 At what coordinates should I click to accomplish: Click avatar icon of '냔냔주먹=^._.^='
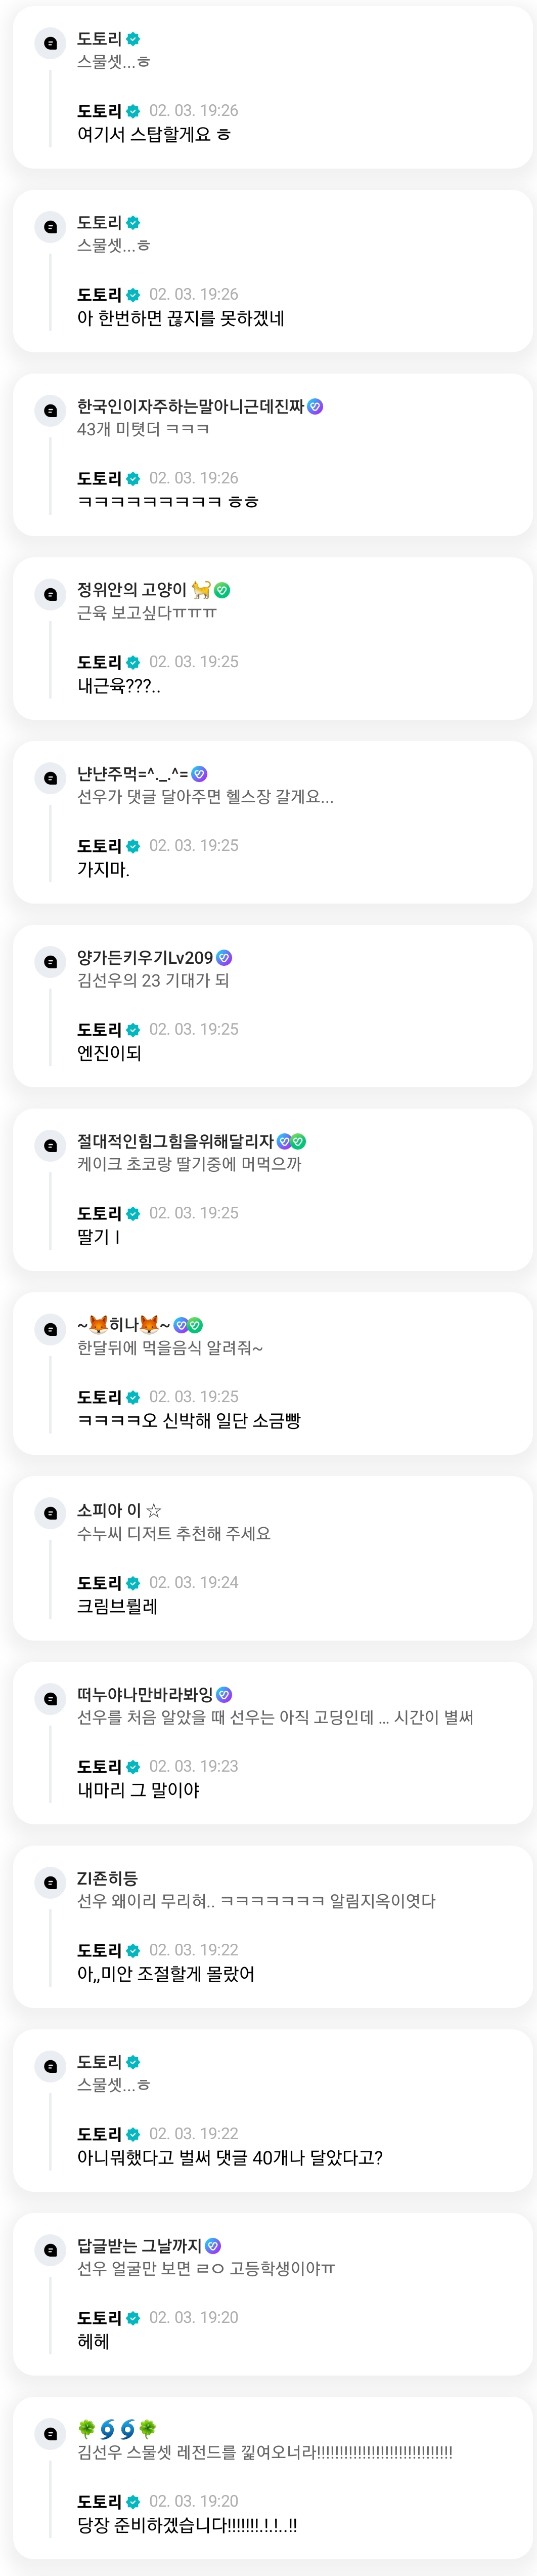[50, 778]
